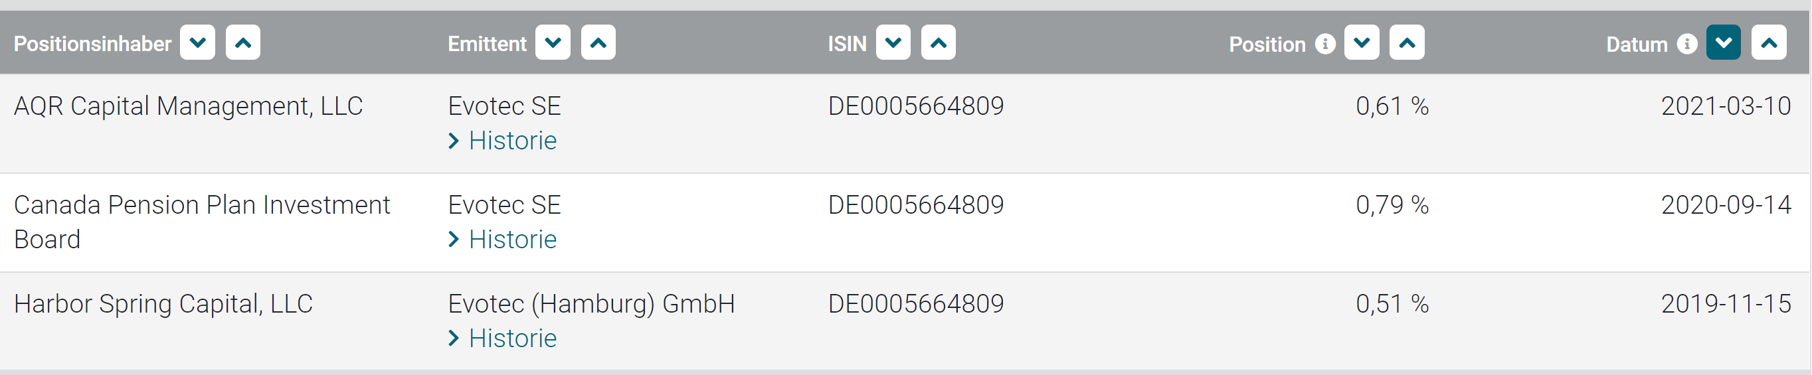Image resolution: width=1812 pixels, height=375 pixels.
Task: Select AQR Capital Management, LLC row name
Action: pyautogui.click(x=189, y=107)
